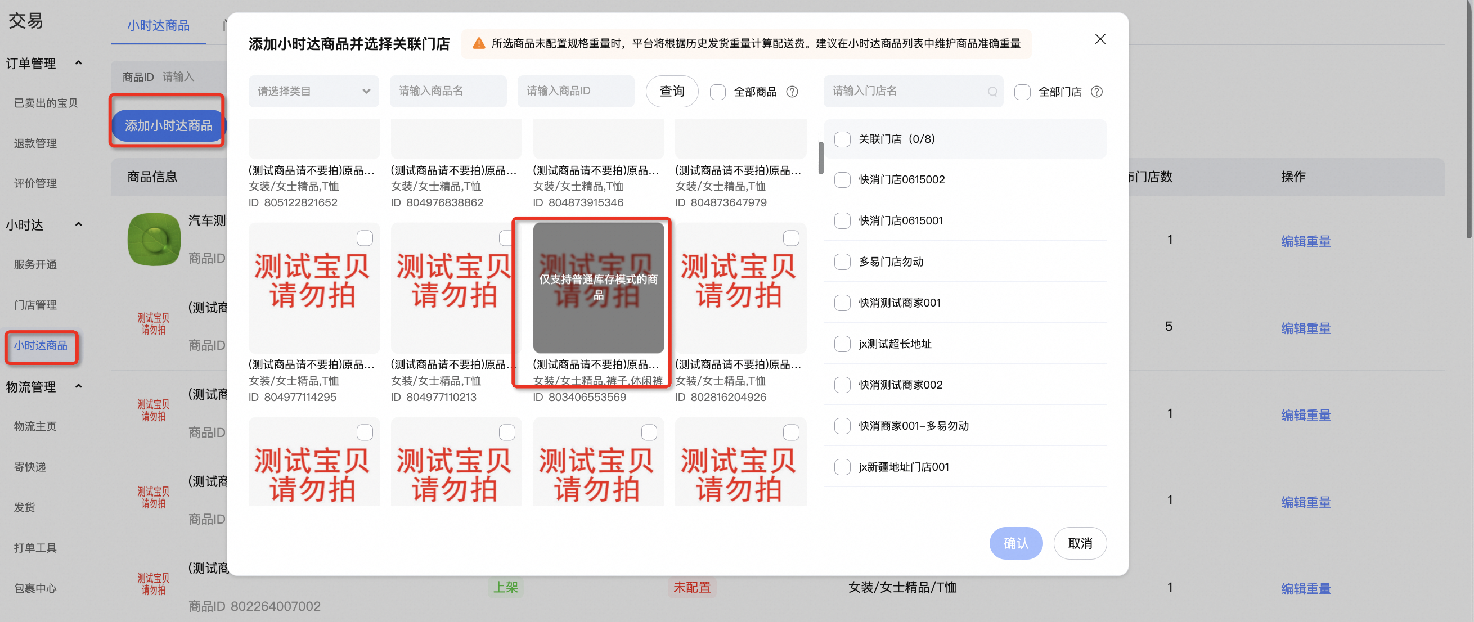Image resolution: width=1474 pixels, height=622 pixels.
Task: Select store 快消门店0615002
Action: click(x=842, y=179)
